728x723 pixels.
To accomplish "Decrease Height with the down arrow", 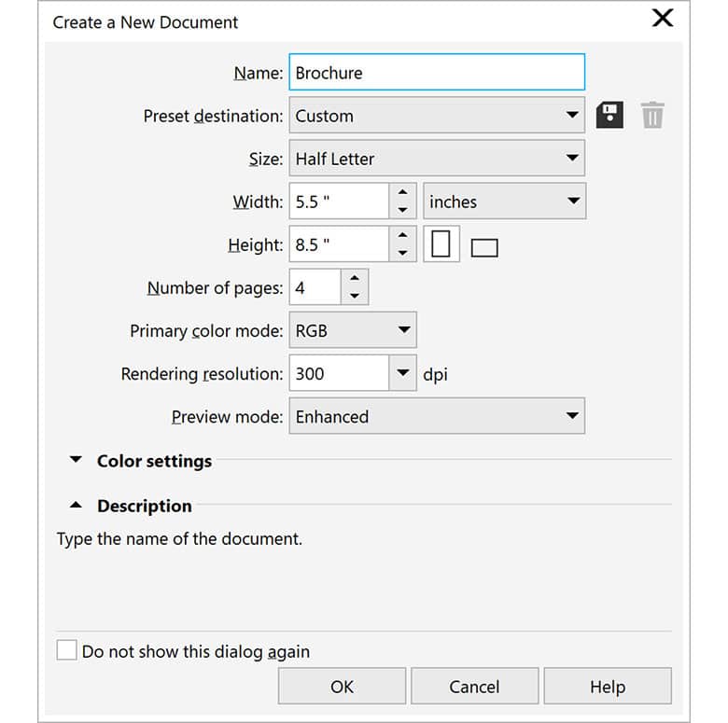I will coord(402,253).
